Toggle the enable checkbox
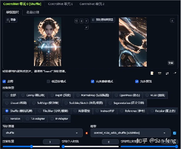Screen dimensions: 181x149 tap(4, 81)
